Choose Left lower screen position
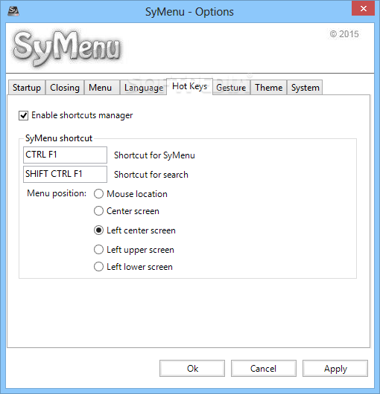 98,267
